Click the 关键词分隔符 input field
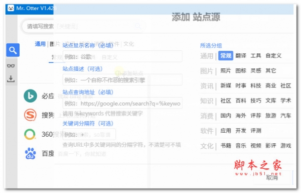 [x=89, y=134]
